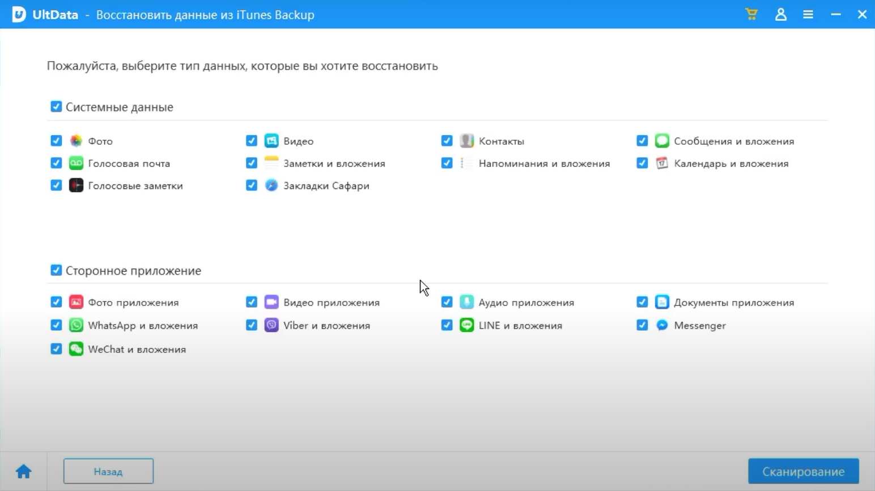Toggle Закладки Сафари checkbox
This screenshot has width=875, height=491.
coord(252,185)
